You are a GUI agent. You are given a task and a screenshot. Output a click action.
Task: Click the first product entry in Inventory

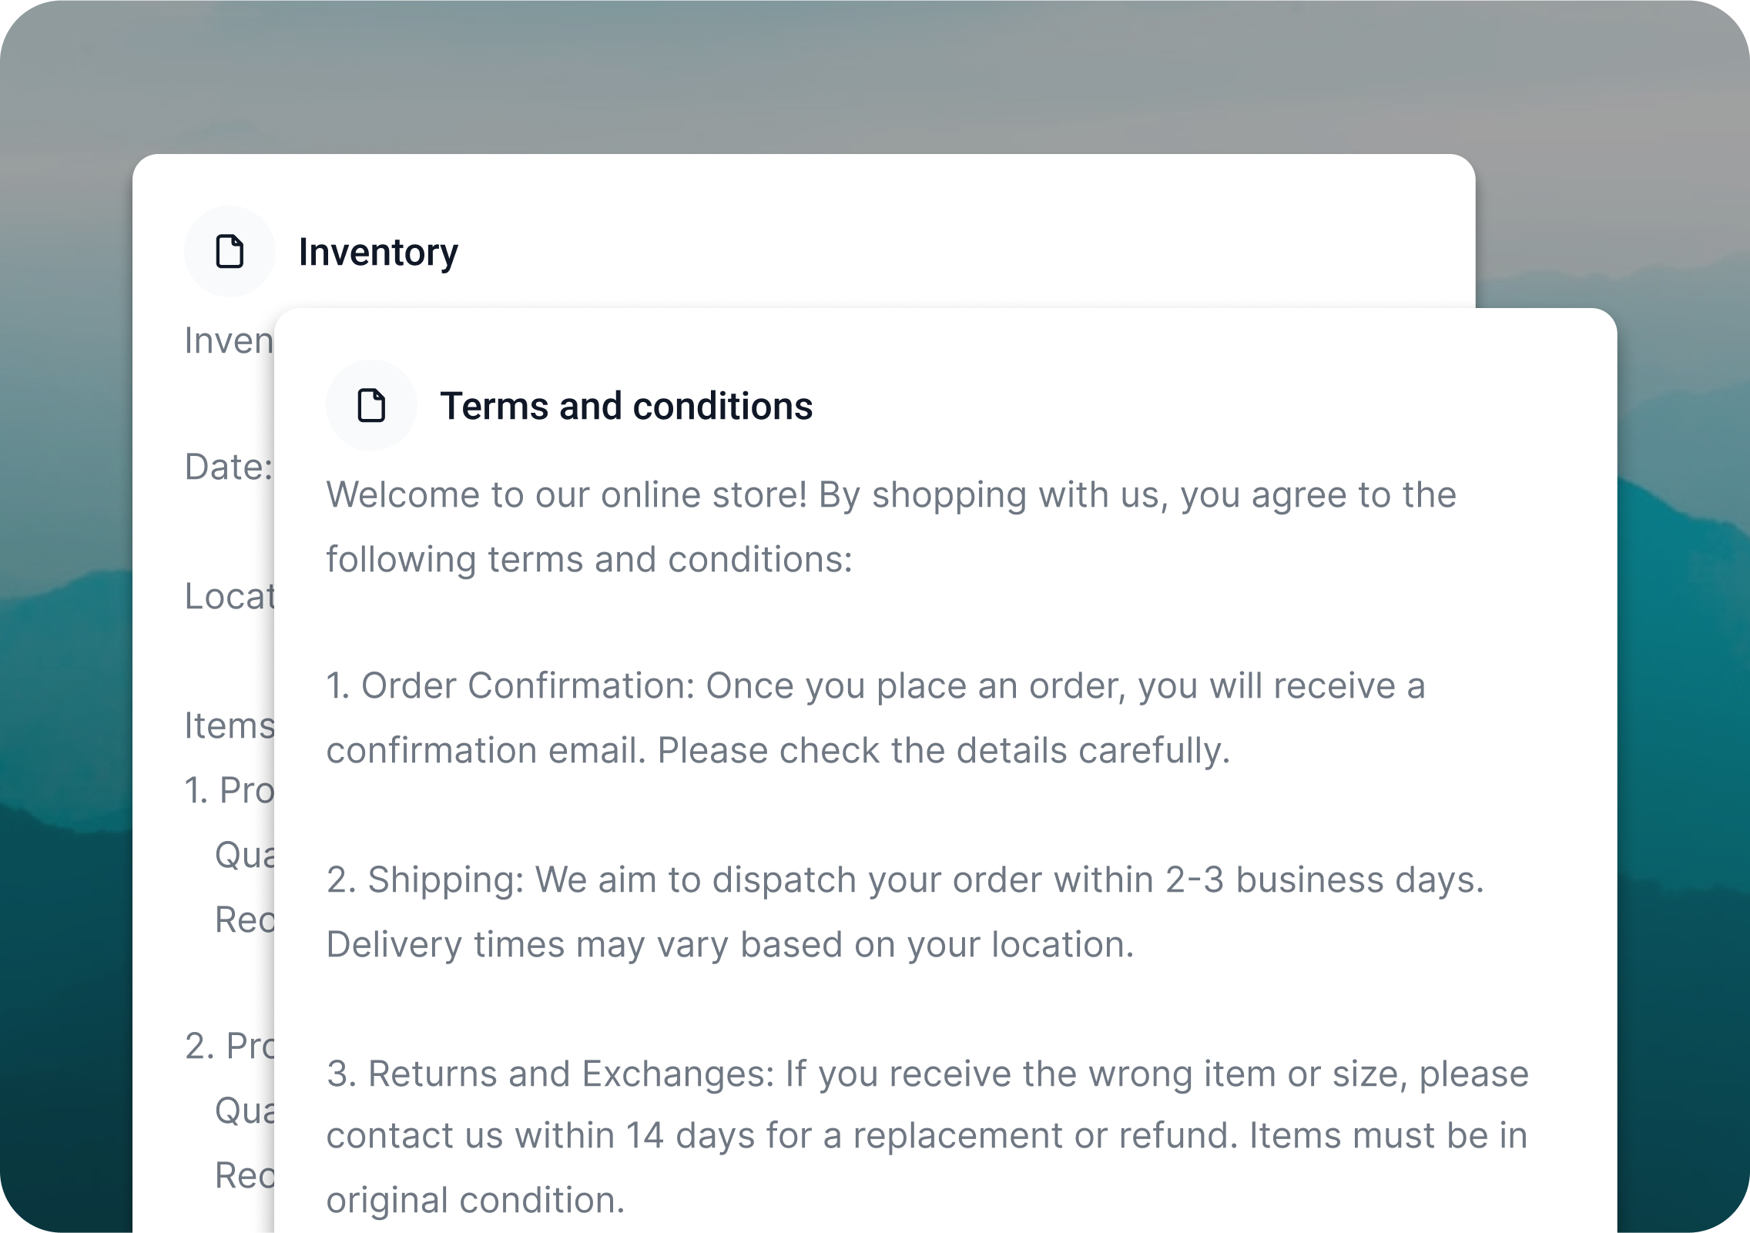click(230, 790)
